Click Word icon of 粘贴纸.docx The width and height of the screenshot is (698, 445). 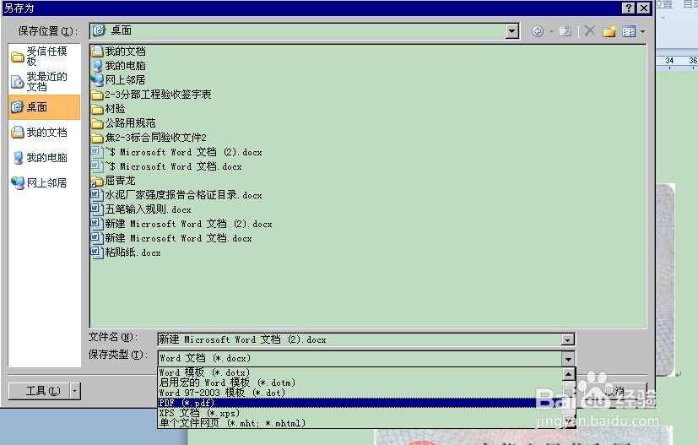click(97, 252)
